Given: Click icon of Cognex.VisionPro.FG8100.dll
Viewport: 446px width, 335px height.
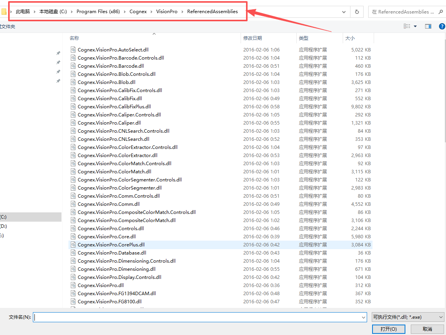Looking at the screenshot, I should click(73, 301).
